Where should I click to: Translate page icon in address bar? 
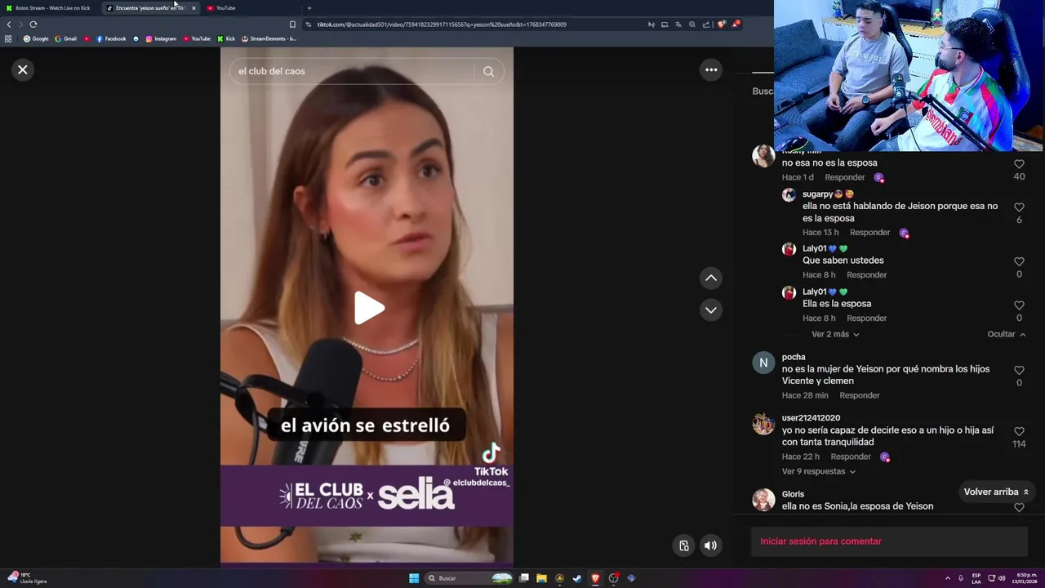(x=678, y=24)
